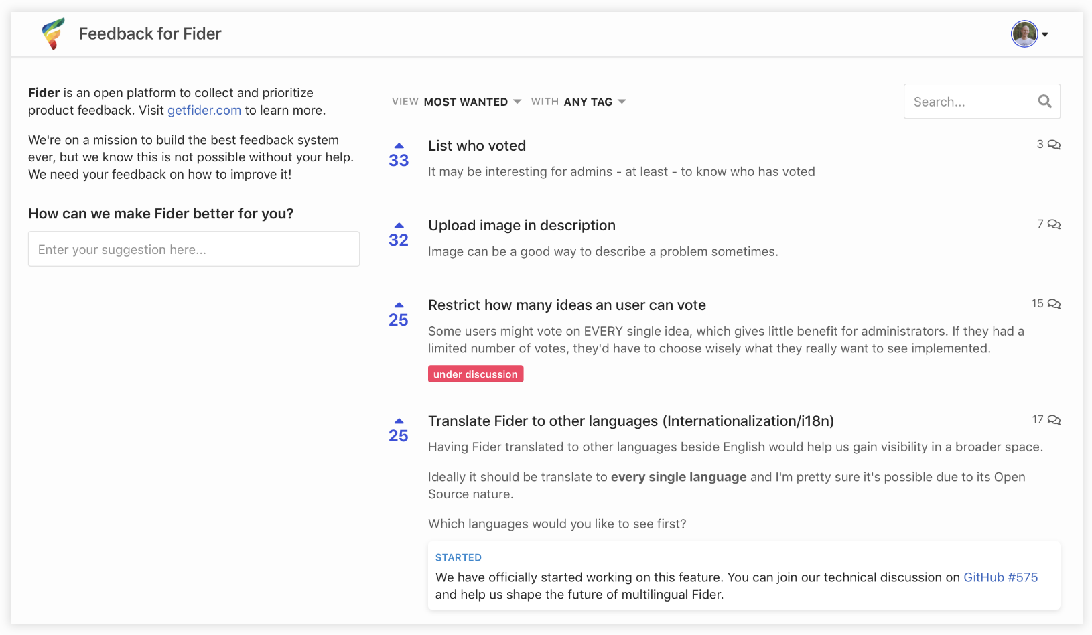The width and height of the screenshot is (1092, 635).
Task: Visit the getfider.com link
Action: [x=204, y=110]
